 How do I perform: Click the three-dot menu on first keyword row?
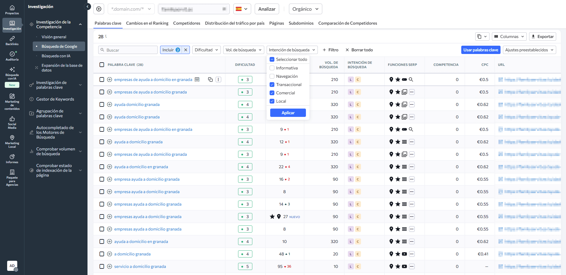click(218, 80)
